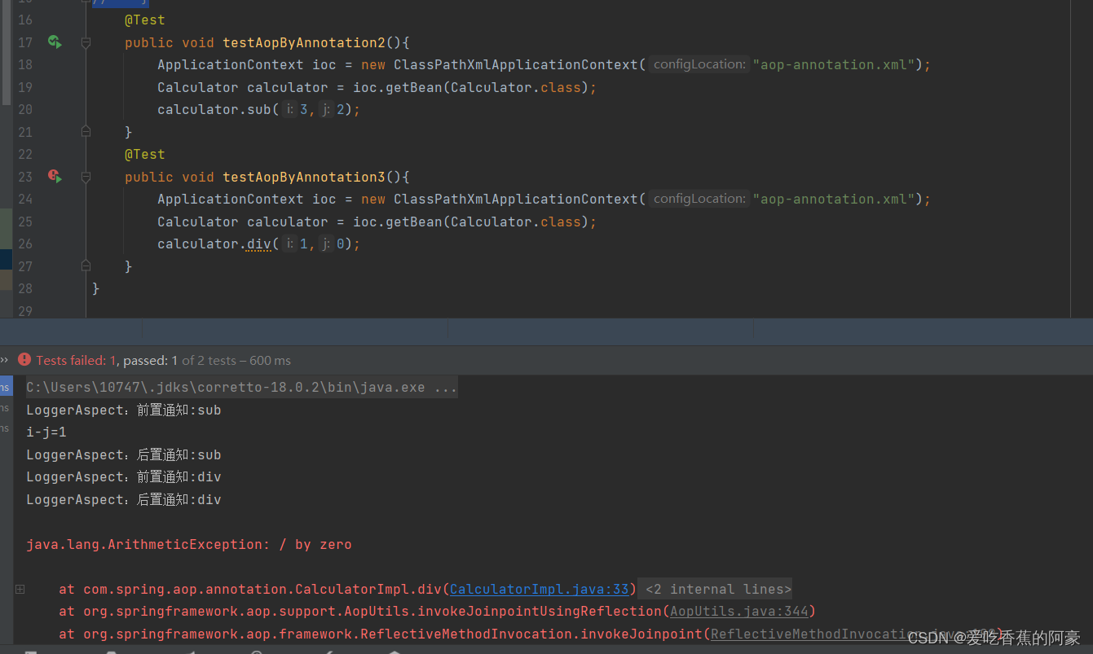
Task: Click 'LoggerAspect: 后置通知:sub' console line
Action: (x=124, y=454)
